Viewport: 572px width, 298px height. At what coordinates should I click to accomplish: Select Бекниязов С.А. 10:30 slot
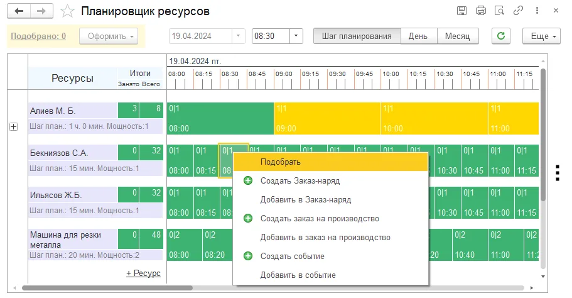pos(448,161)
